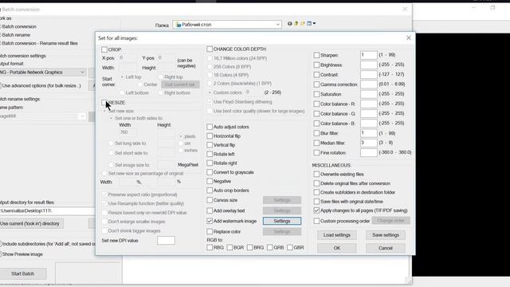
Task: Open watermark image Settings button
Action: [282, 221]
